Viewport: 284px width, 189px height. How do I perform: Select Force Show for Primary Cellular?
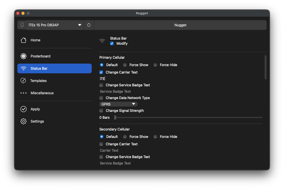tap(125, 65)
